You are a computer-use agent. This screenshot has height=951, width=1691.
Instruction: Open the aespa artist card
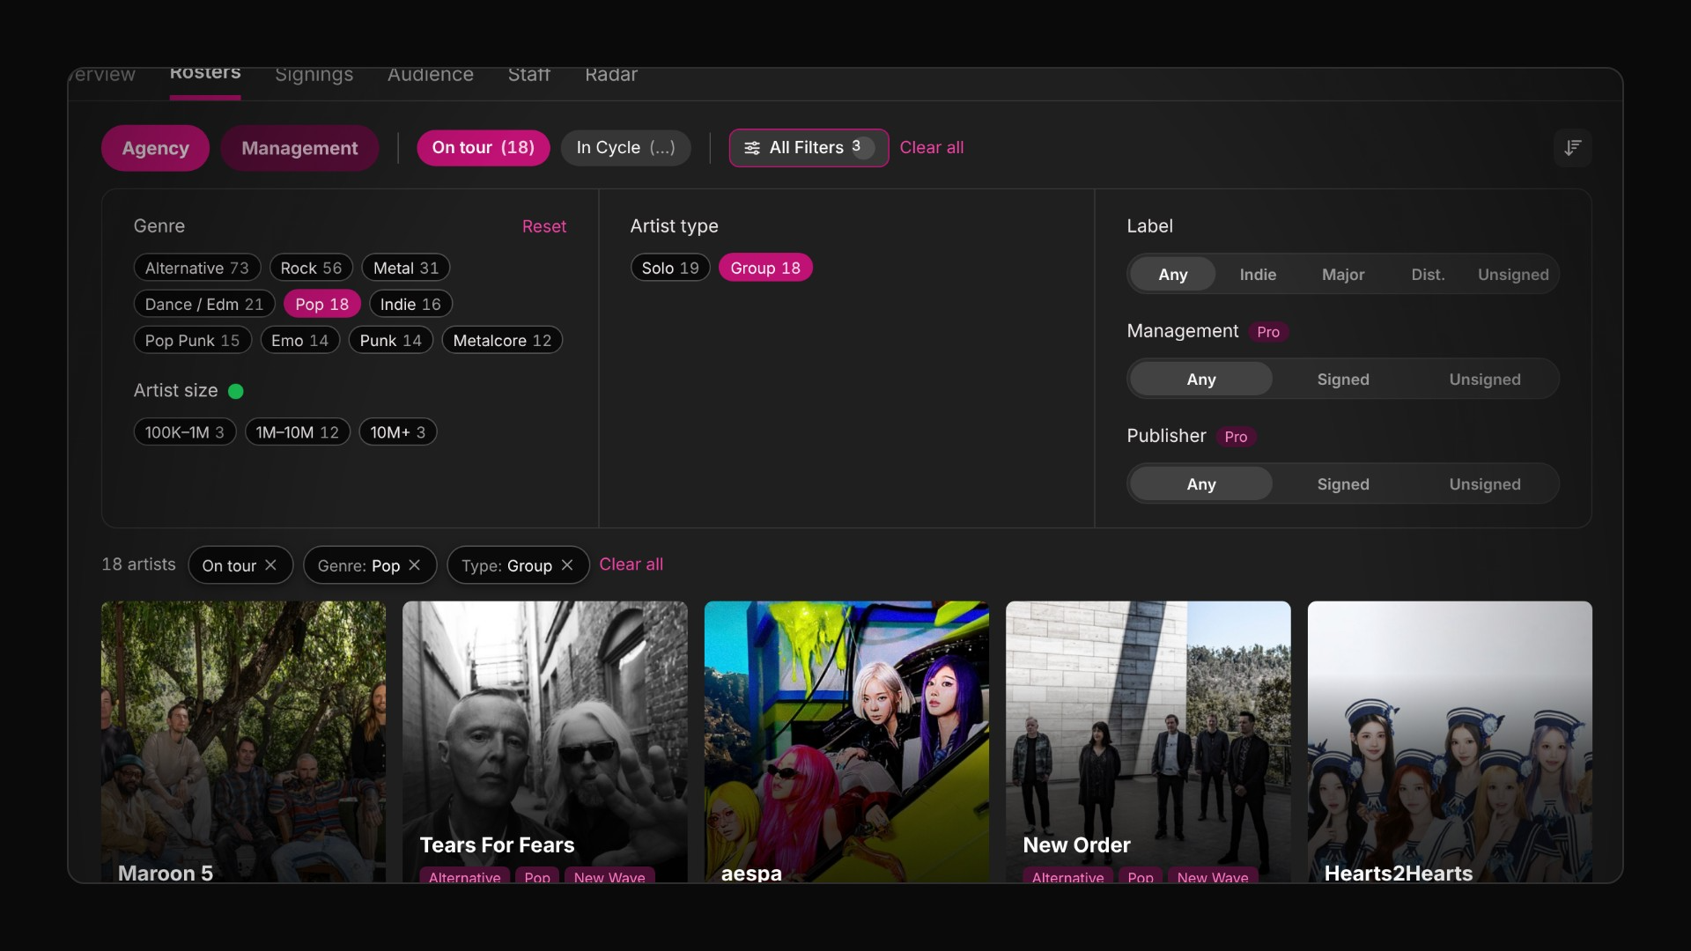pos(846,742)
